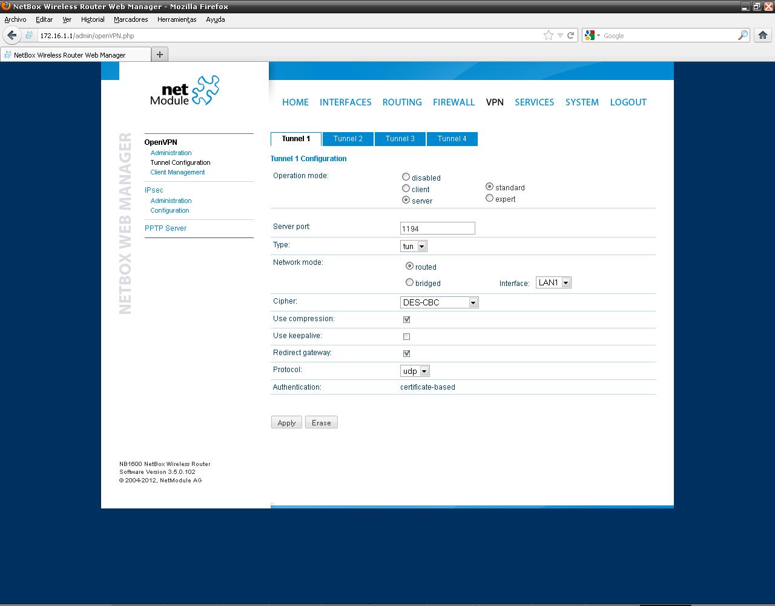This screenshot has height=606, width=775.
Task: Open the Historial menu
Action: (x=93, y=19)
